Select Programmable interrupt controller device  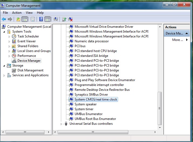point(99,85)
